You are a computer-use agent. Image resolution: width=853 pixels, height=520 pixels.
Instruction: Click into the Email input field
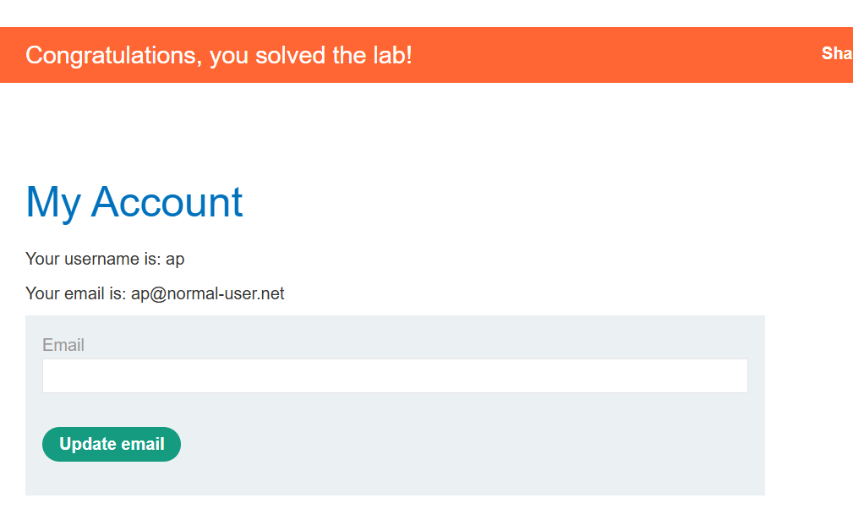[x=395, y=375]
